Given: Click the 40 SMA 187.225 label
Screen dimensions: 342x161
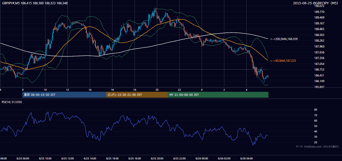Looking at the screenshot, I should click(x=283, y=61).
